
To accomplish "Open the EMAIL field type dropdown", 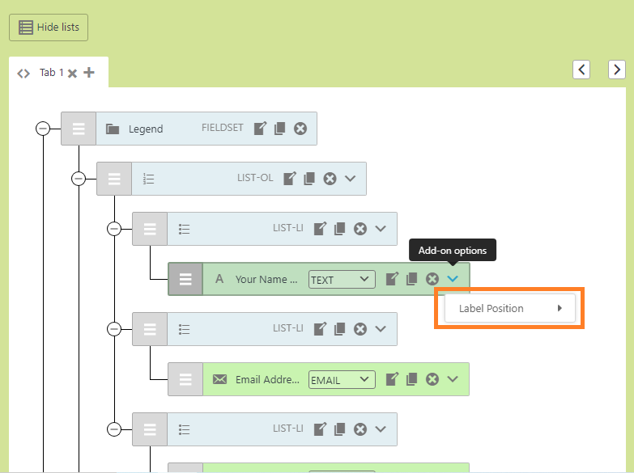I will point(342,380).
